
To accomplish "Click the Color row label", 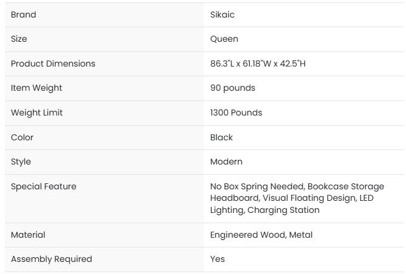I will 21,137.
